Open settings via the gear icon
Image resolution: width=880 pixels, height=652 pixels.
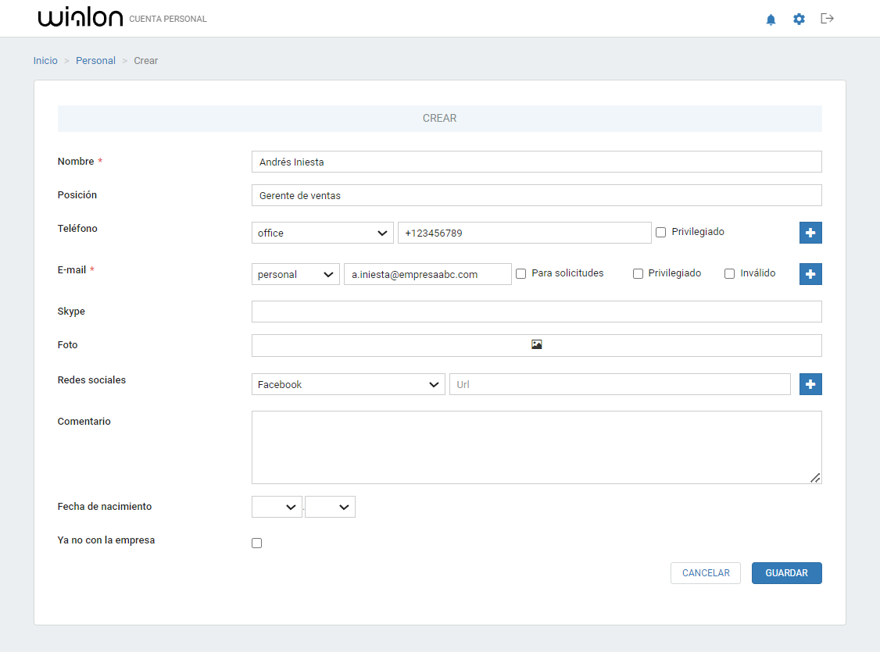click(x=799, y=20)
